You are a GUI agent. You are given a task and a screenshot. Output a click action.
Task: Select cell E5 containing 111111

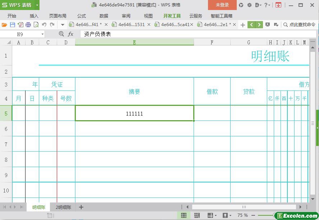pos(134,113)
